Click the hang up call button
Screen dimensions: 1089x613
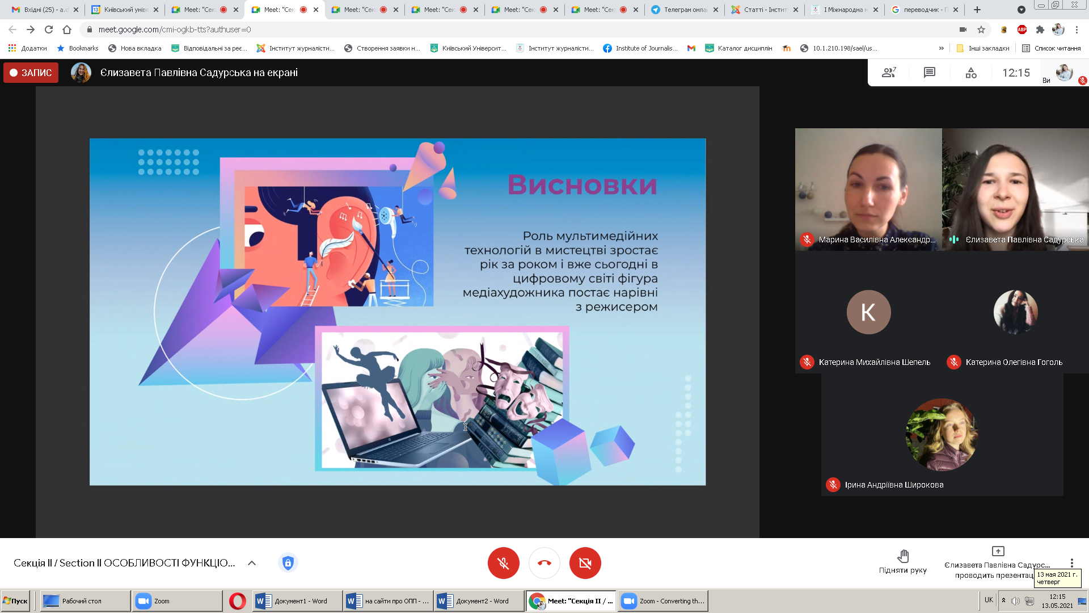tap(544, 563)
